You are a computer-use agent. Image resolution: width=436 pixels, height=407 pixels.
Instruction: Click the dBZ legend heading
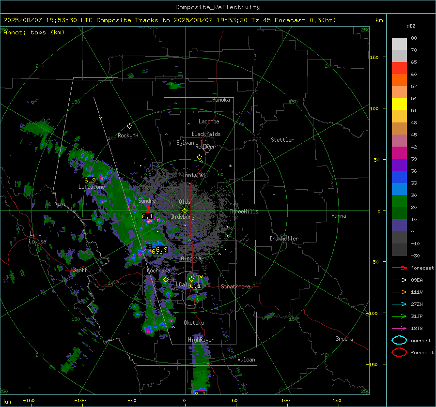coord(411,26)
